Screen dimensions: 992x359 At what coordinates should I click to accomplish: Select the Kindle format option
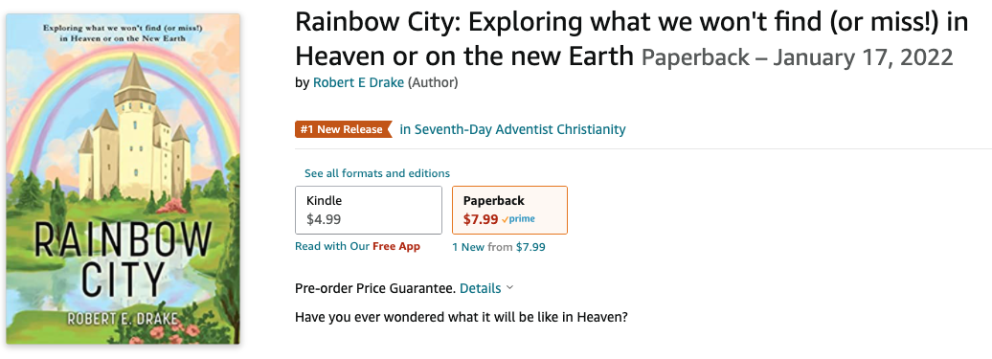coord(369,210)
